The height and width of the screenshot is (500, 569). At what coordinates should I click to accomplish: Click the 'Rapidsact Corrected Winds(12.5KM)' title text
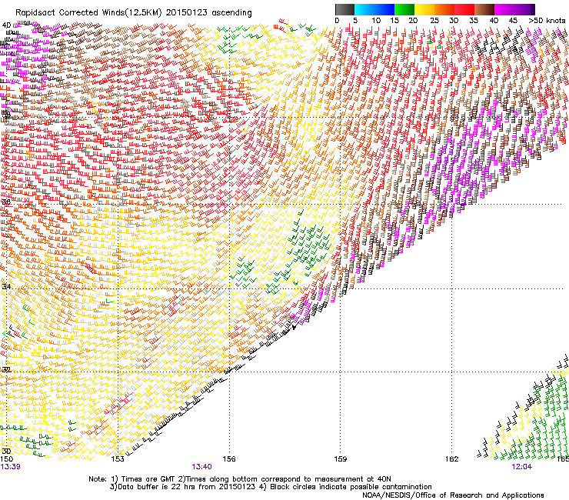(x=88, y=13)
